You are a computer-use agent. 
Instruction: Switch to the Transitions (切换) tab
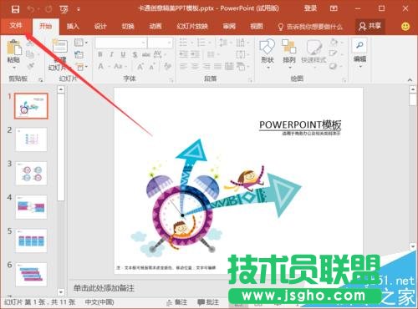(128, 27)
